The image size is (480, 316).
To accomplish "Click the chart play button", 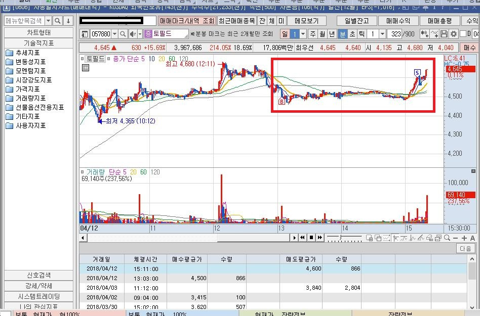I will [294, 238].
